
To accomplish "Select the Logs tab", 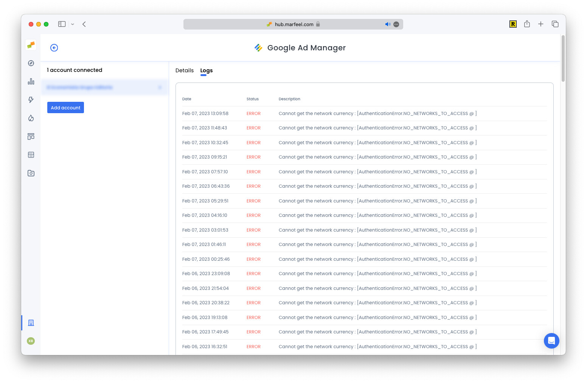I will (x=207, y=70).
